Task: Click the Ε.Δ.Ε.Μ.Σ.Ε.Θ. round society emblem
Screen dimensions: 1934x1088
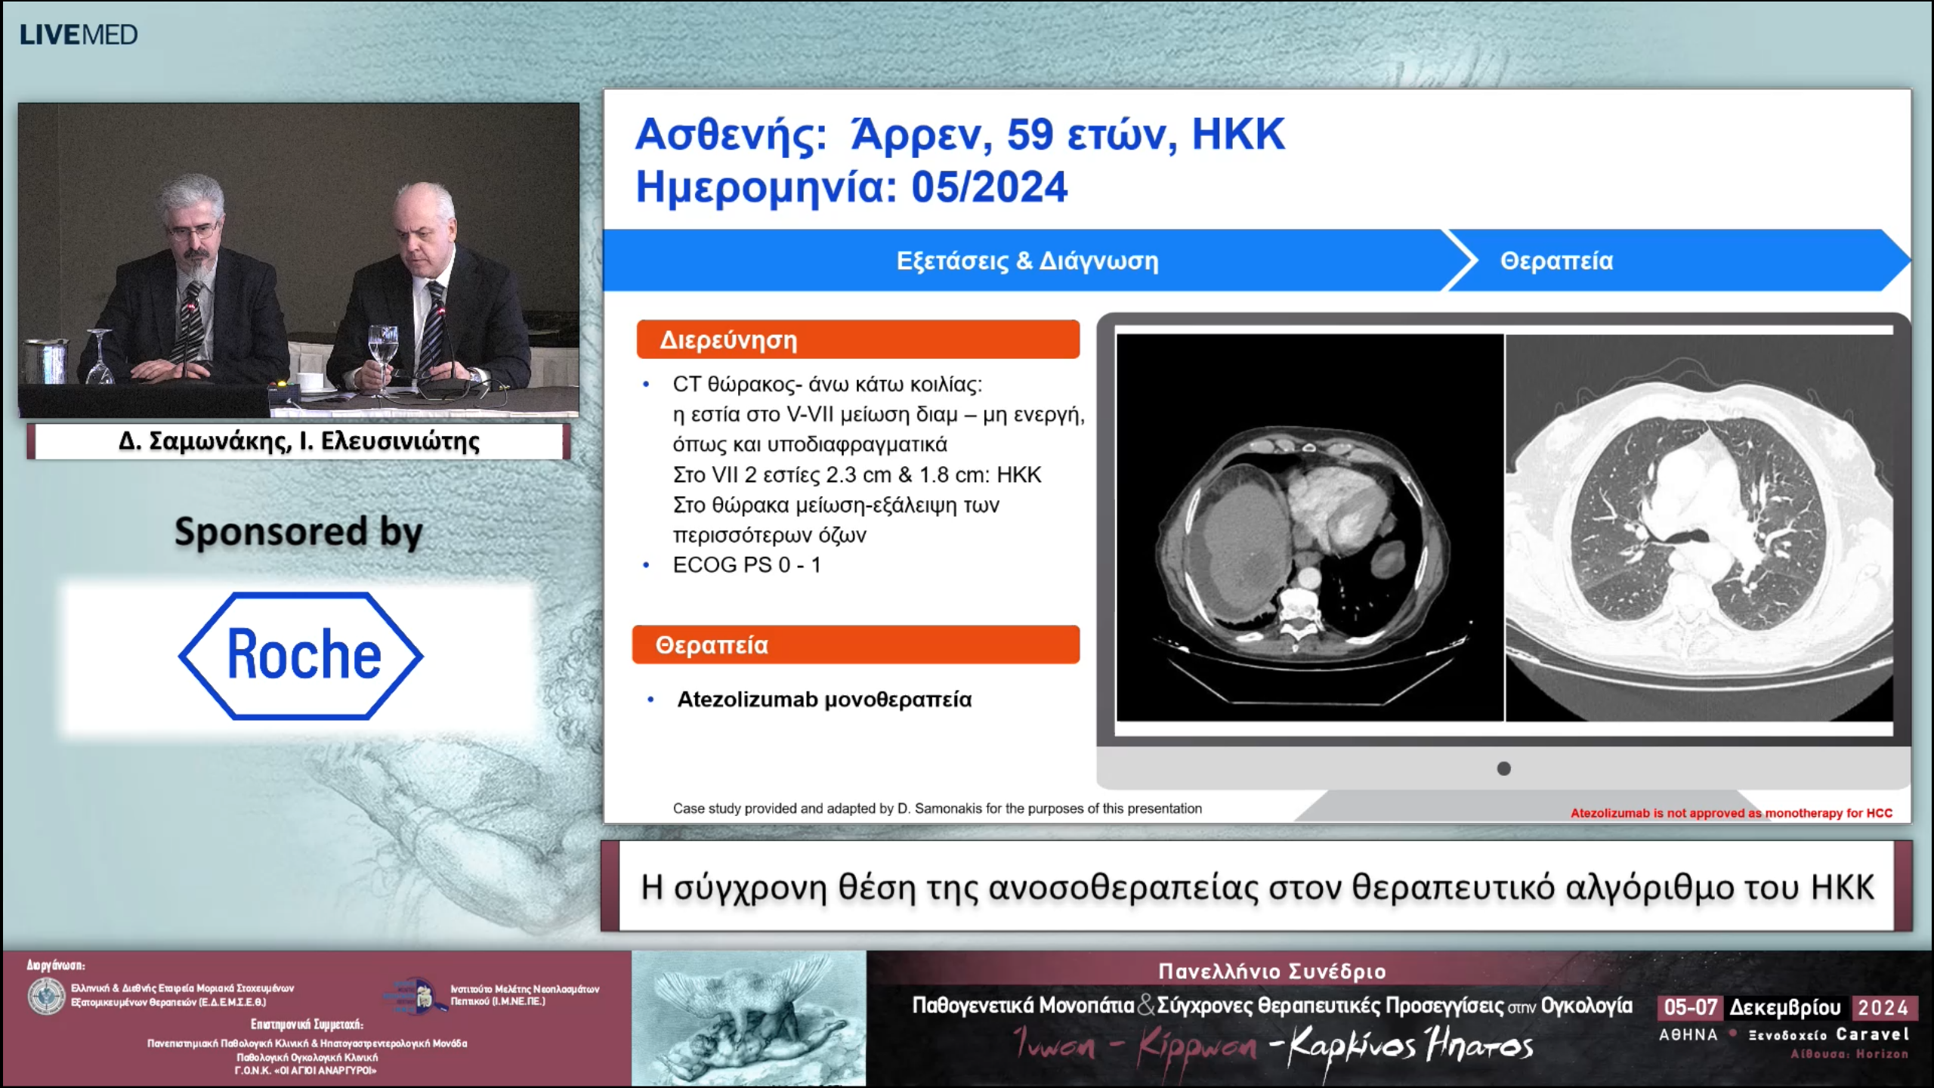Action: point(46,996)
